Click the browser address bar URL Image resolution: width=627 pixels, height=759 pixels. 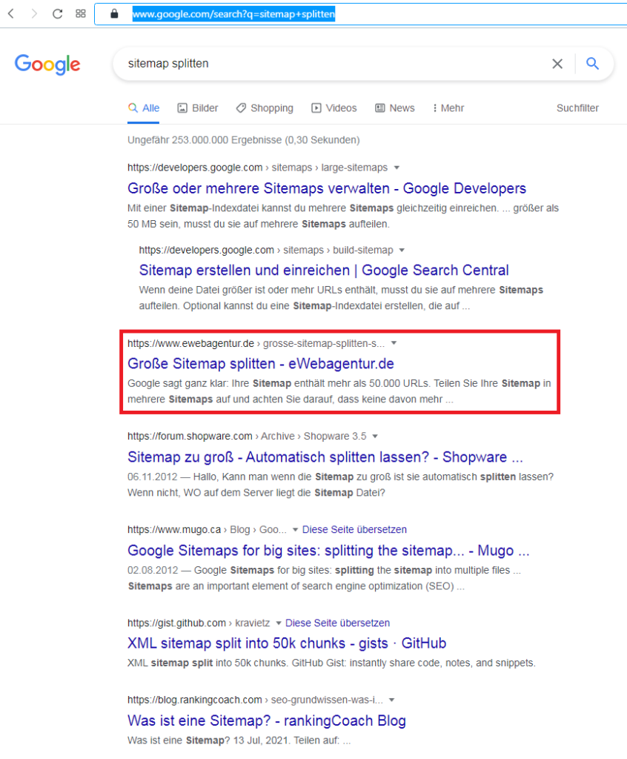click(233, 14)
